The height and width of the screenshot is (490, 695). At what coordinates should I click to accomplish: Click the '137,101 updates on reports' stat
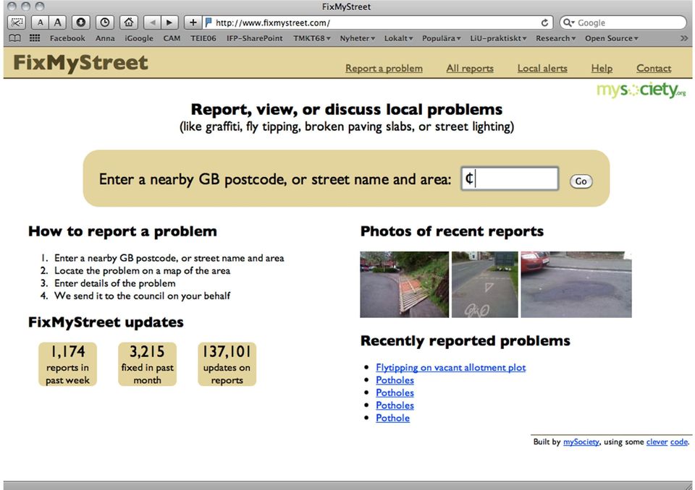[227, 364]
